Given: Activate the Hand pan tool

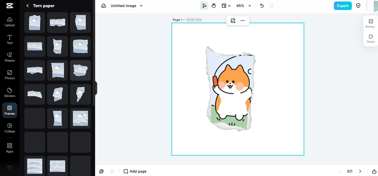Looking at the screenshot, I should pos(214,6).
